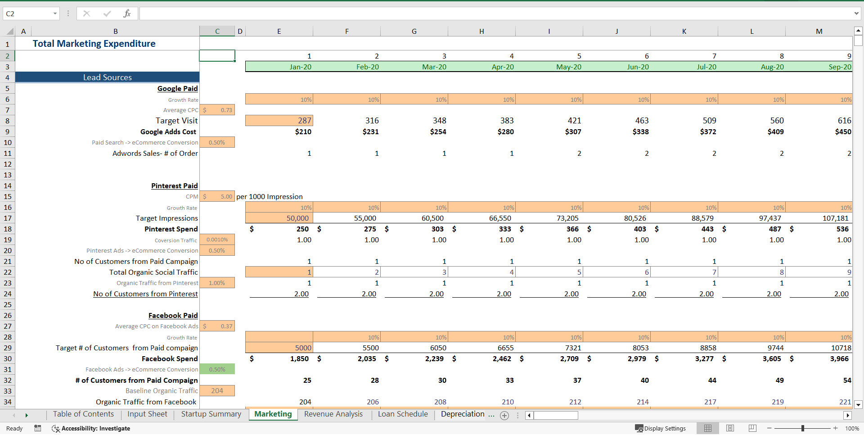Select the Marketing sheet tab
This screenshot has width=864, height=435.
(x=273, y=414)
